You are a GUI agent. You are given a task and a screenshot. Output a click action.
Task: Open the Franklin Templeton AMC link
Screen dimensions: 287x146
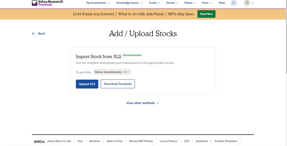click(x=226, y=141)
